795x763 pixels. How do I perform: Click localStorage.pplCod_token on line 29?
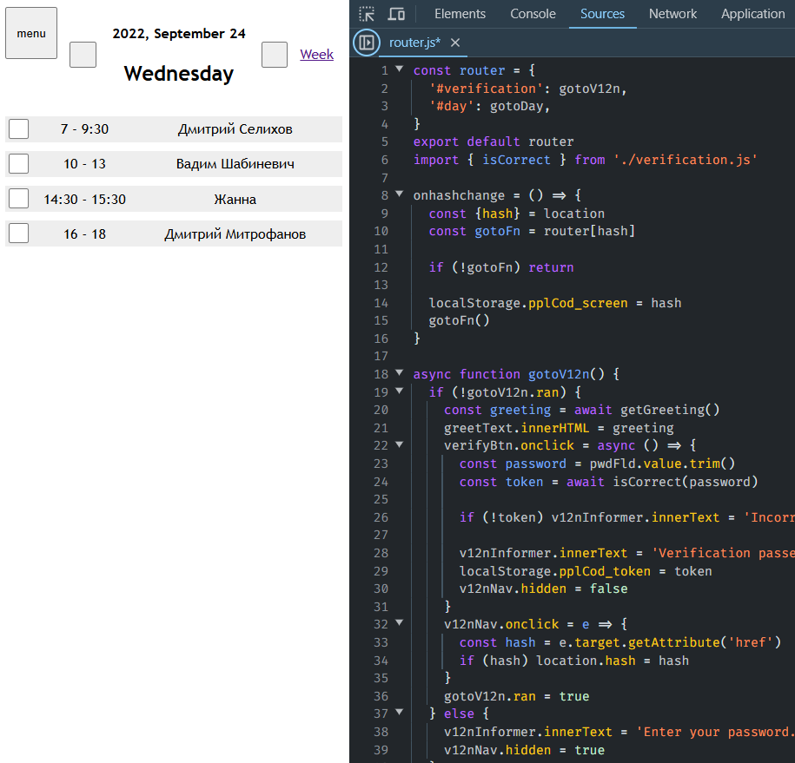click(x=554, y=571)
